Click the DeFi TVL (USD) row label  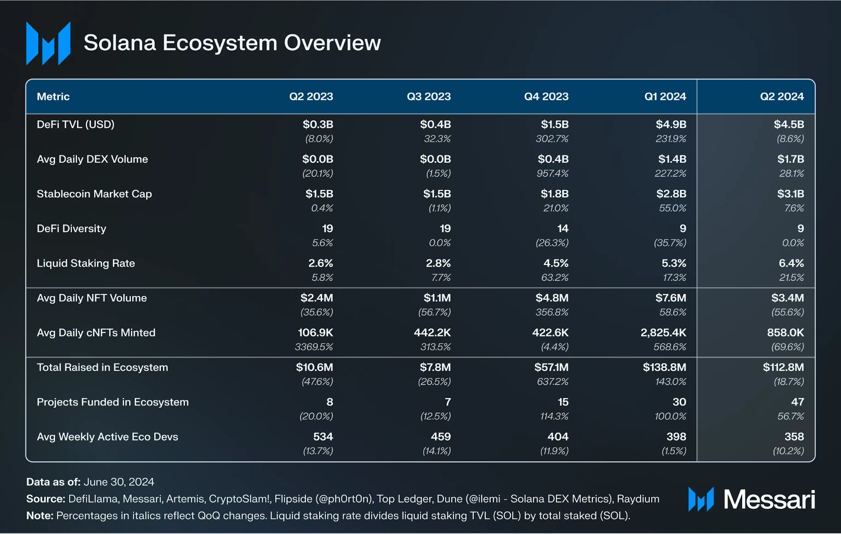point(76,125)
